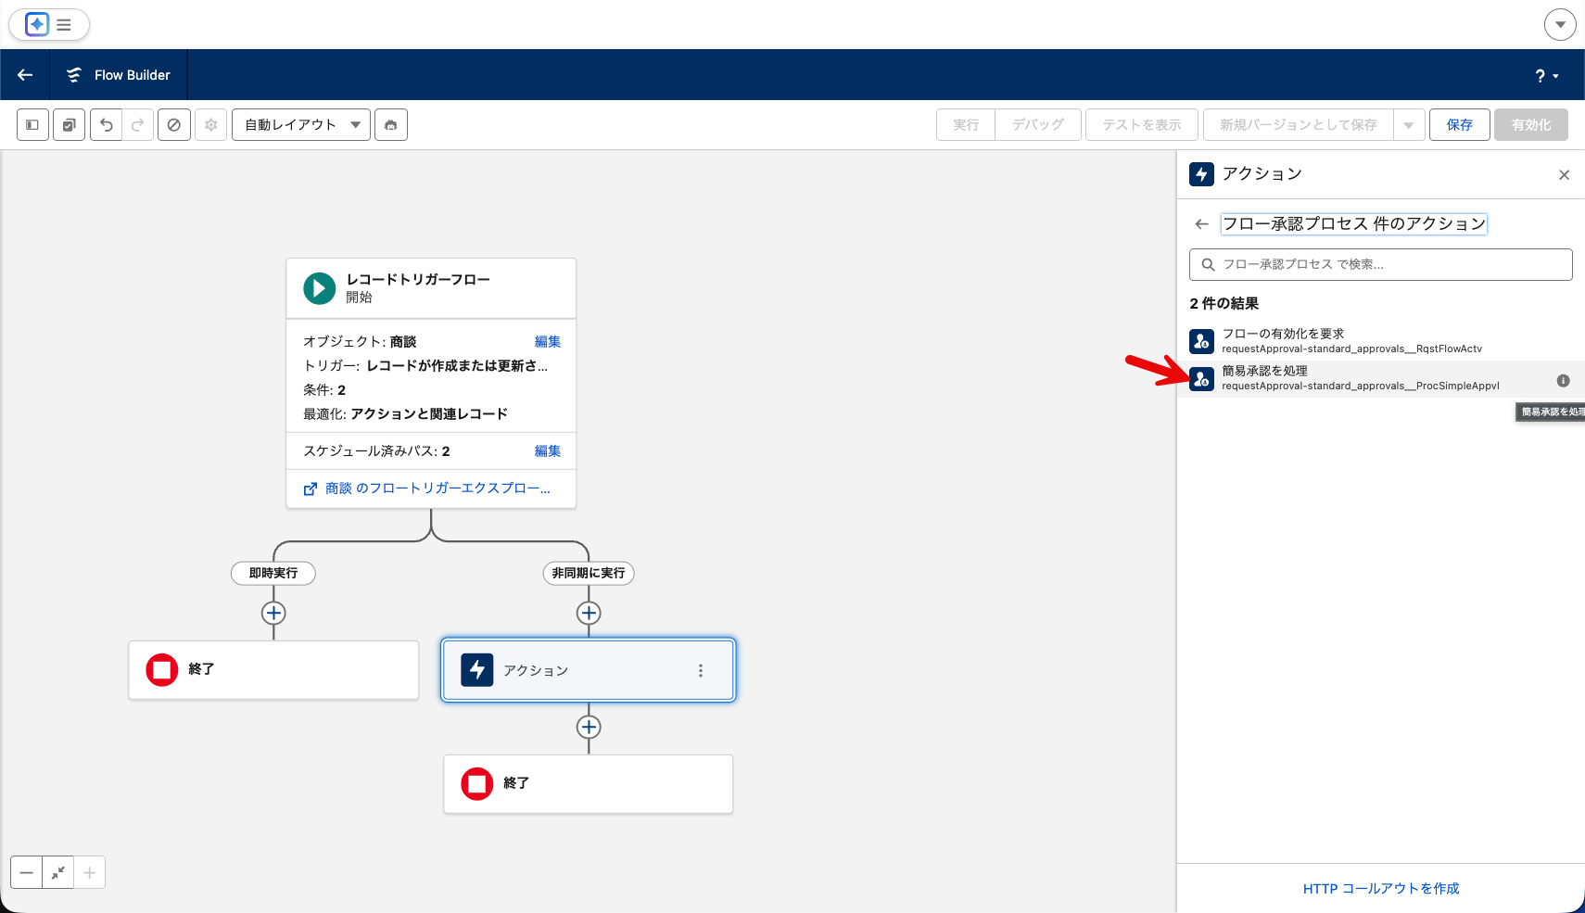Zoom out the canvas
Image resolution: width=1585 pixels, height=913 pixels.
(x=27, y=873)
